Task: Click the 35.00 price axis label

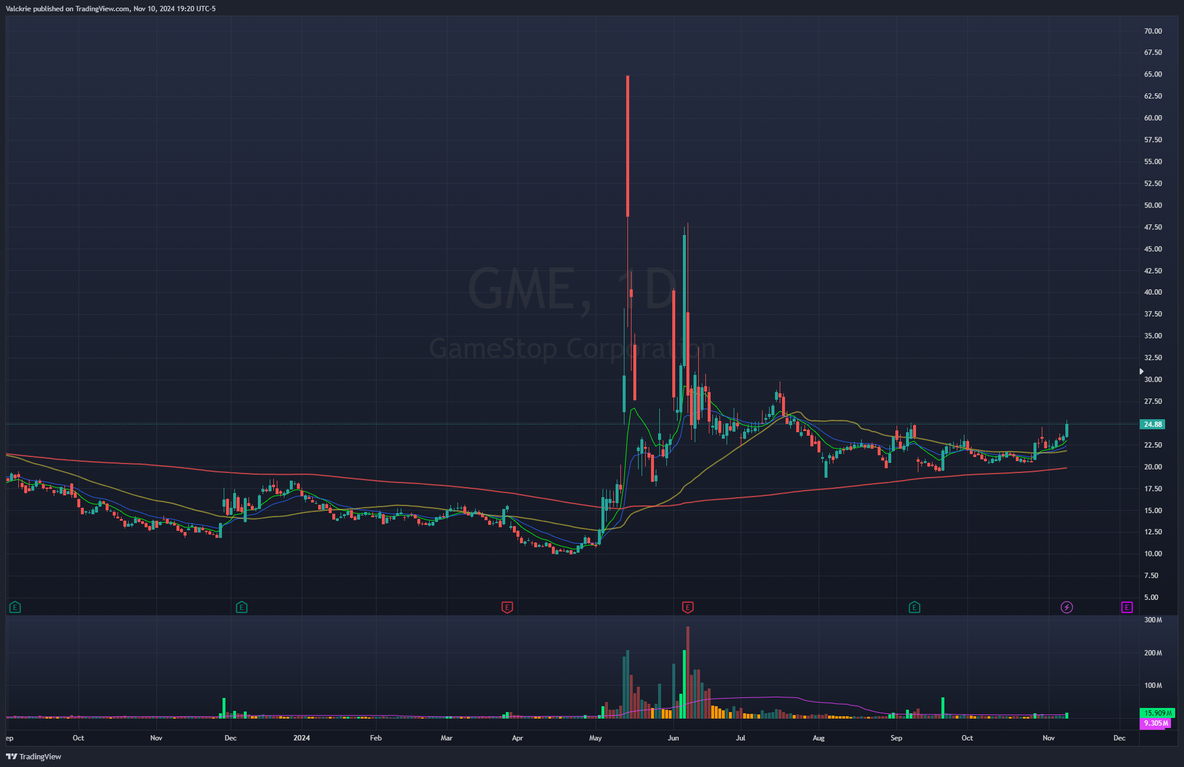Action: click(x=1153, y=336)
